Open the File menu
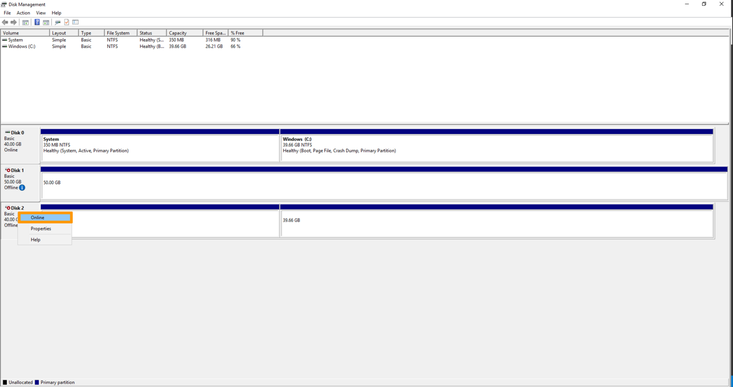This screenshot has width=733, height=387. pos(7,13)
